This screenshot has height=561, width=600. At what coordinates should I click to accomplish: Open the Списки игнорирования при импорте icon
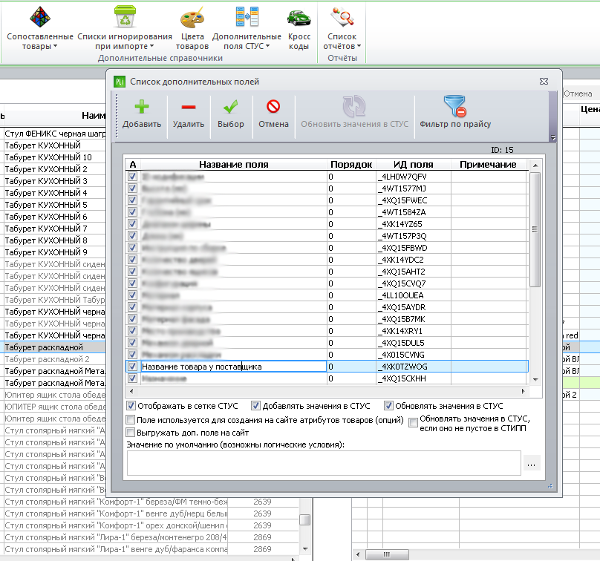click(125, 16)
